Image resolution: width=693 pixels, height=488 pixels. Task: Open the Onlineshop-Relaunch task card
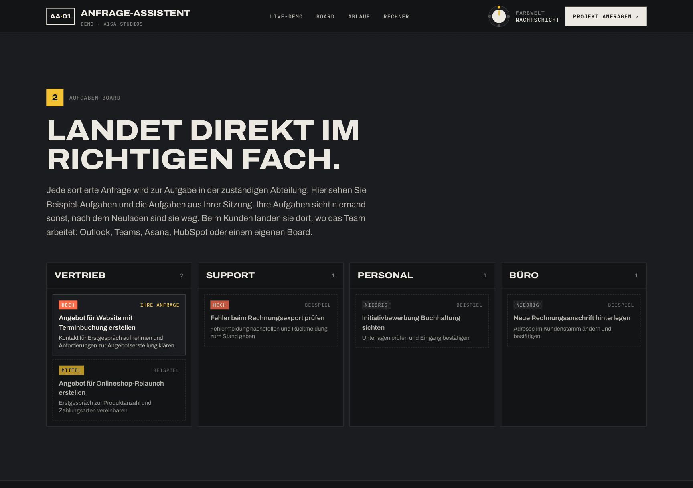[119, 390]
